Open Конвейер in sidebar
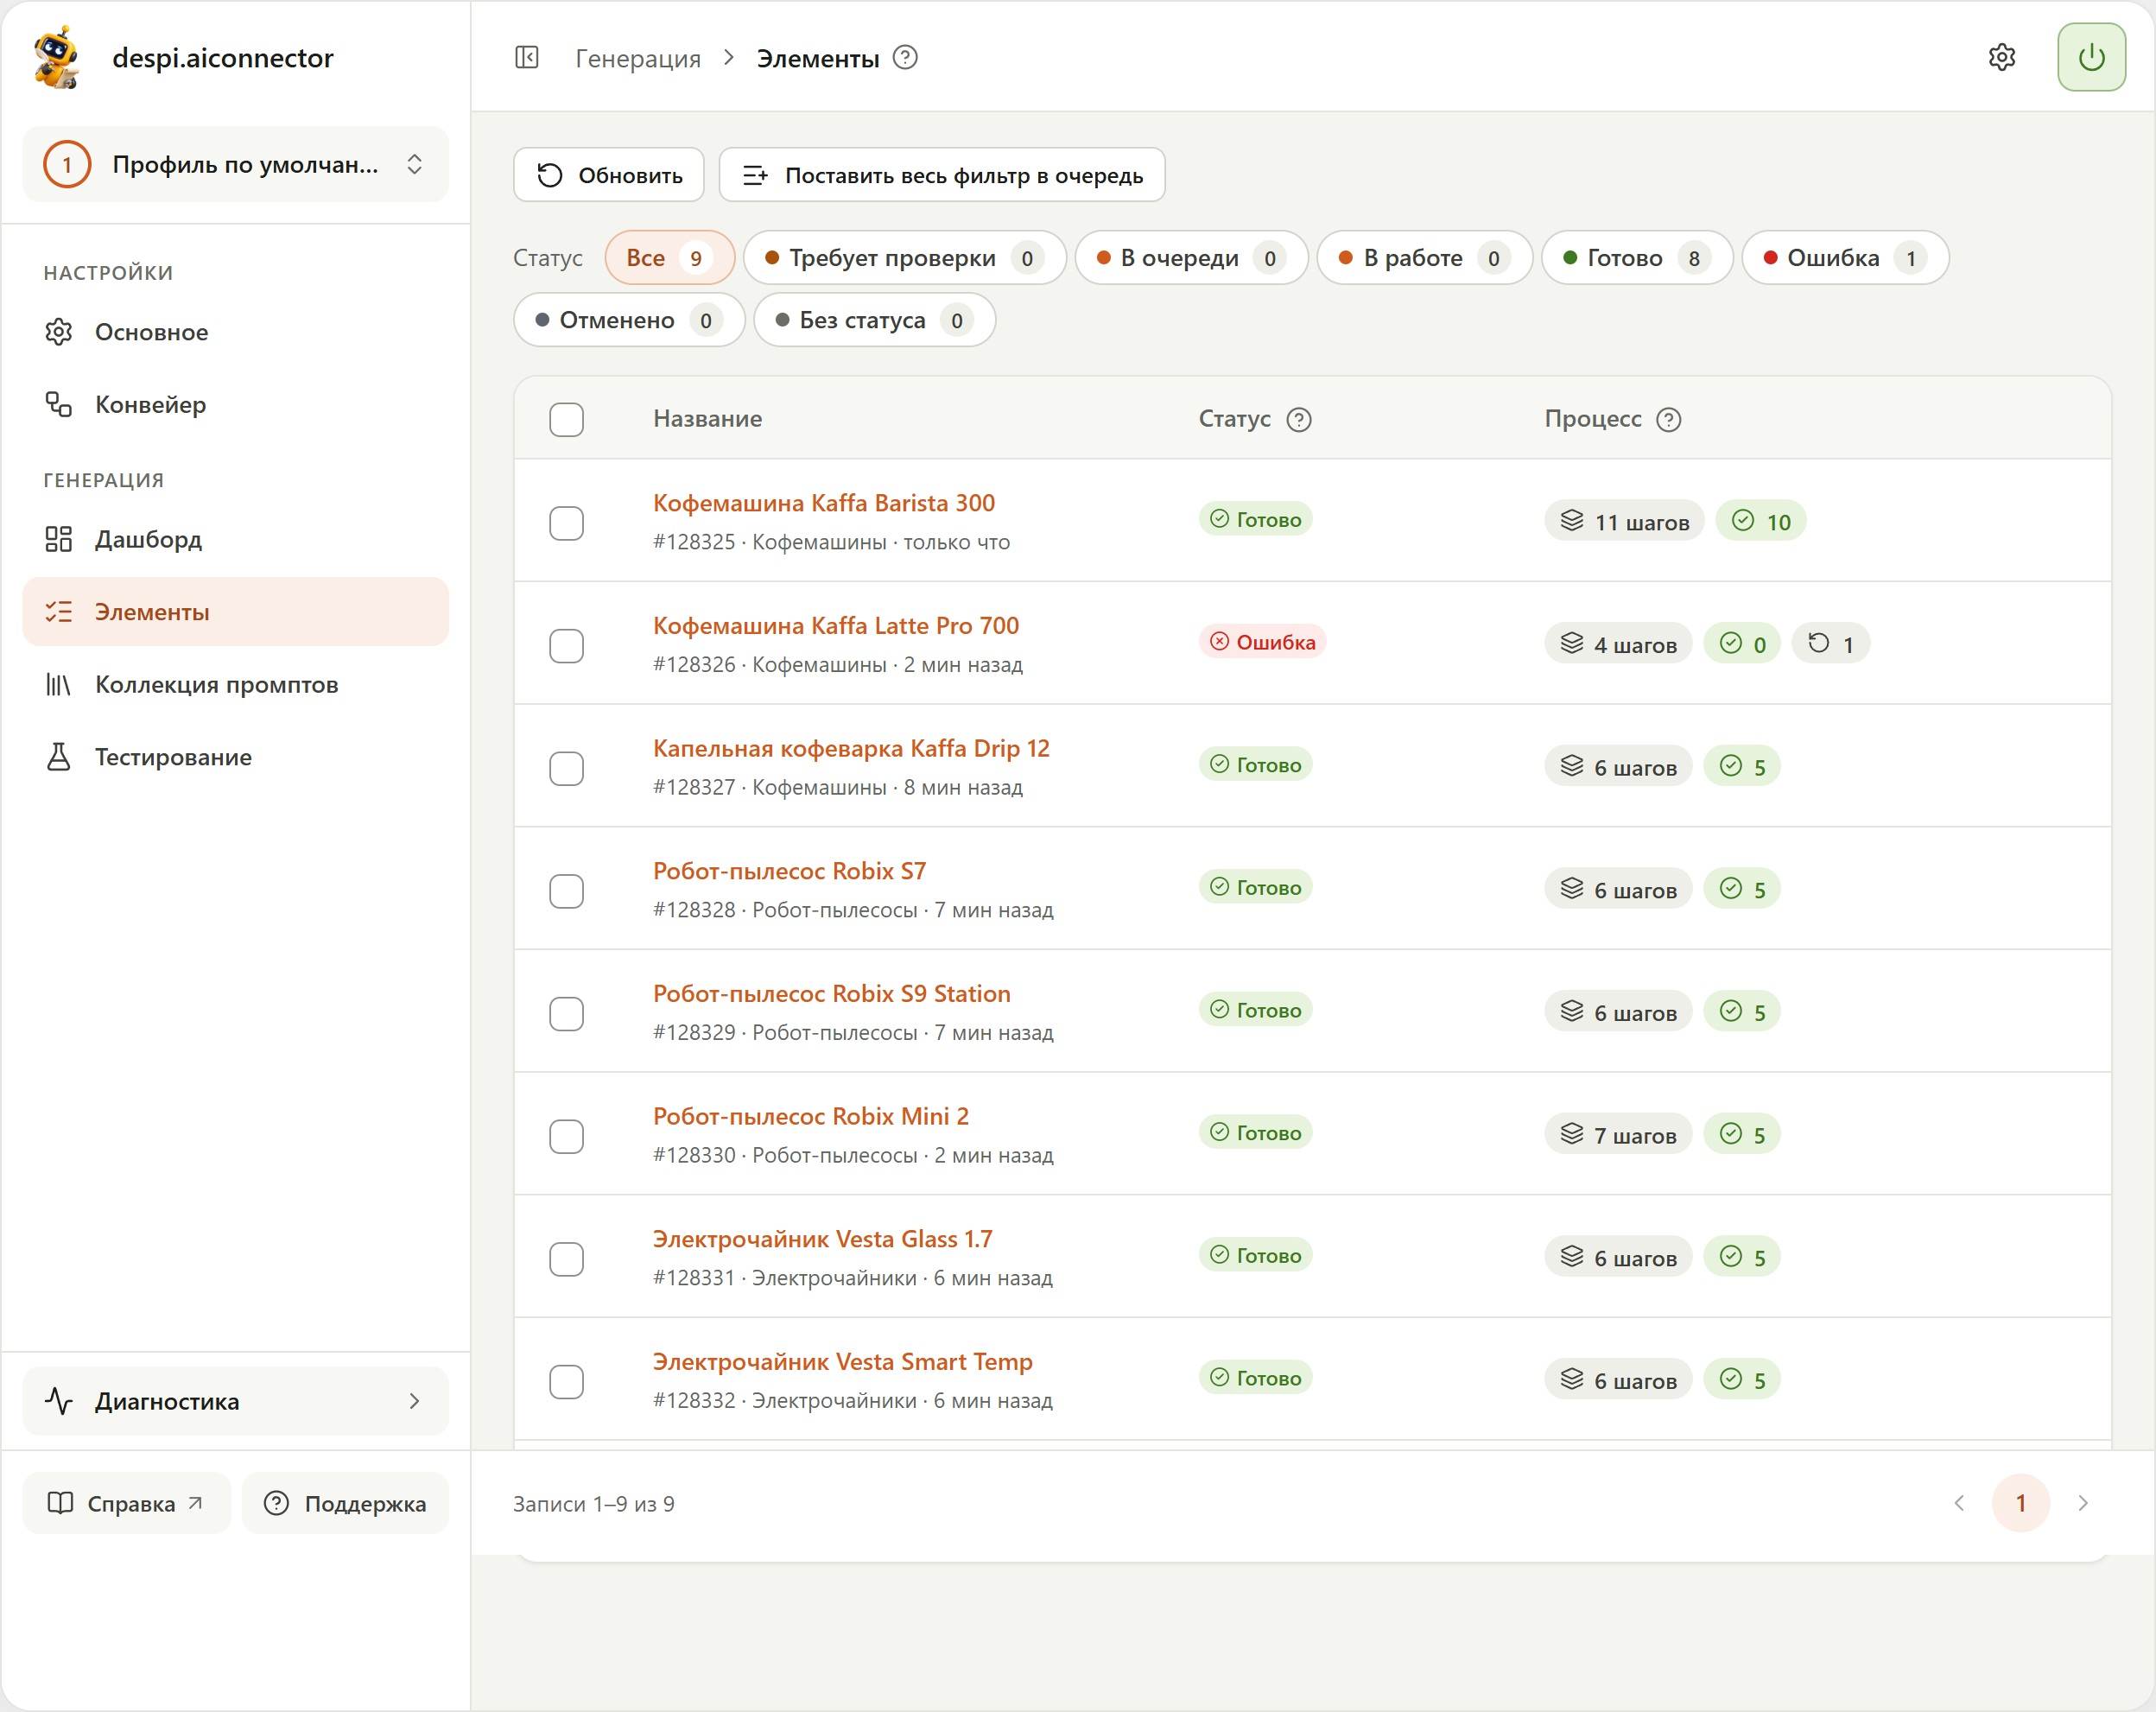The width and height of the screenshot is (2156, 1712). tap(235, 404)
